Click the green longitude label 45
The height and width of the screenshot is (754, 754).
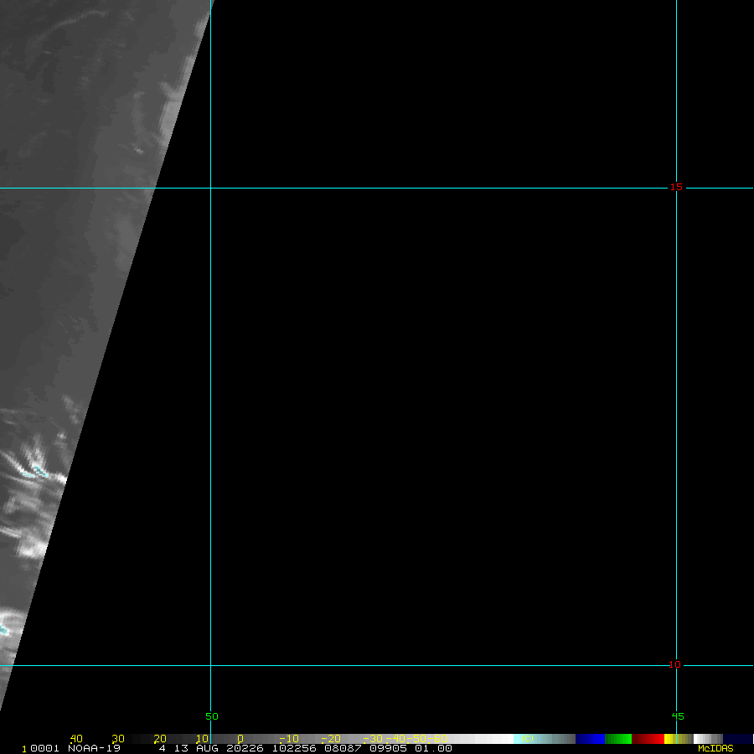coord(677,716)
